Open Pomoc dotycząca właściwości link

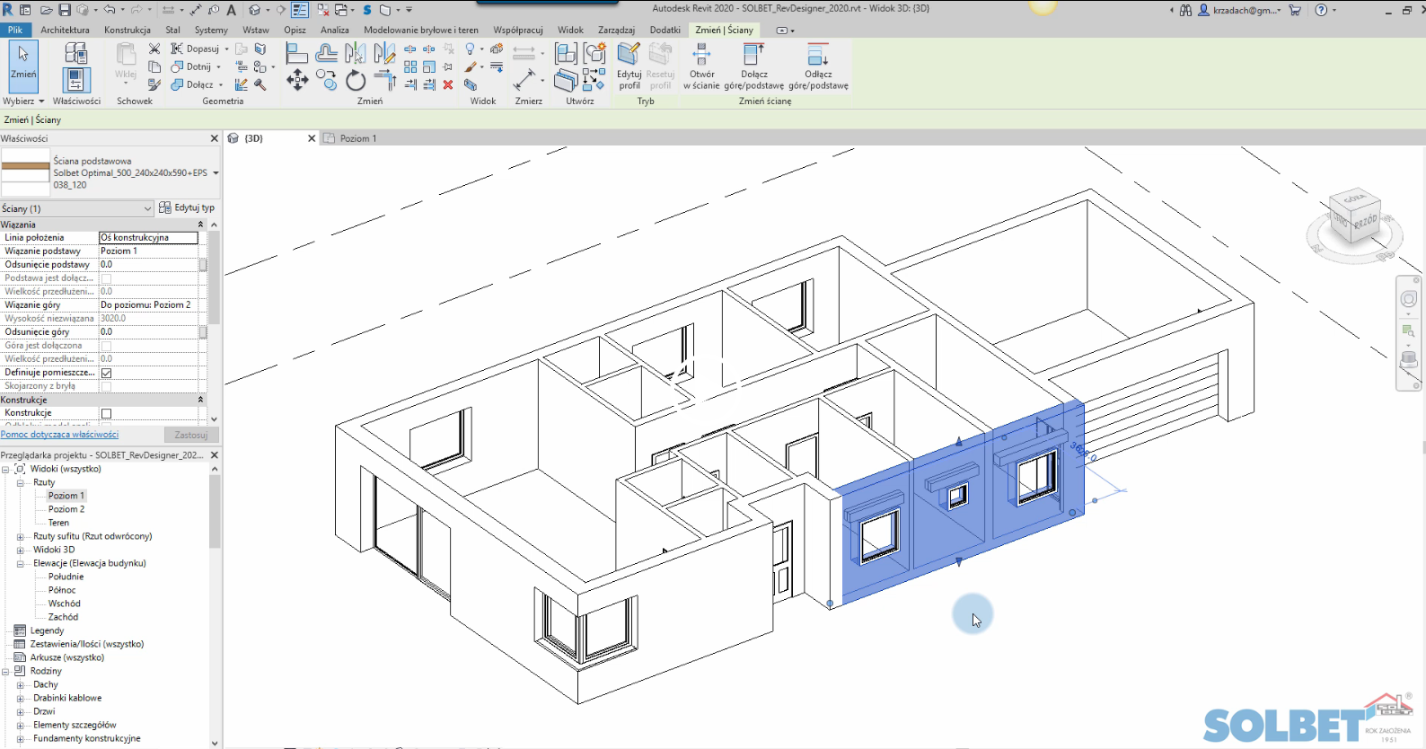click(x=59, y=435)
